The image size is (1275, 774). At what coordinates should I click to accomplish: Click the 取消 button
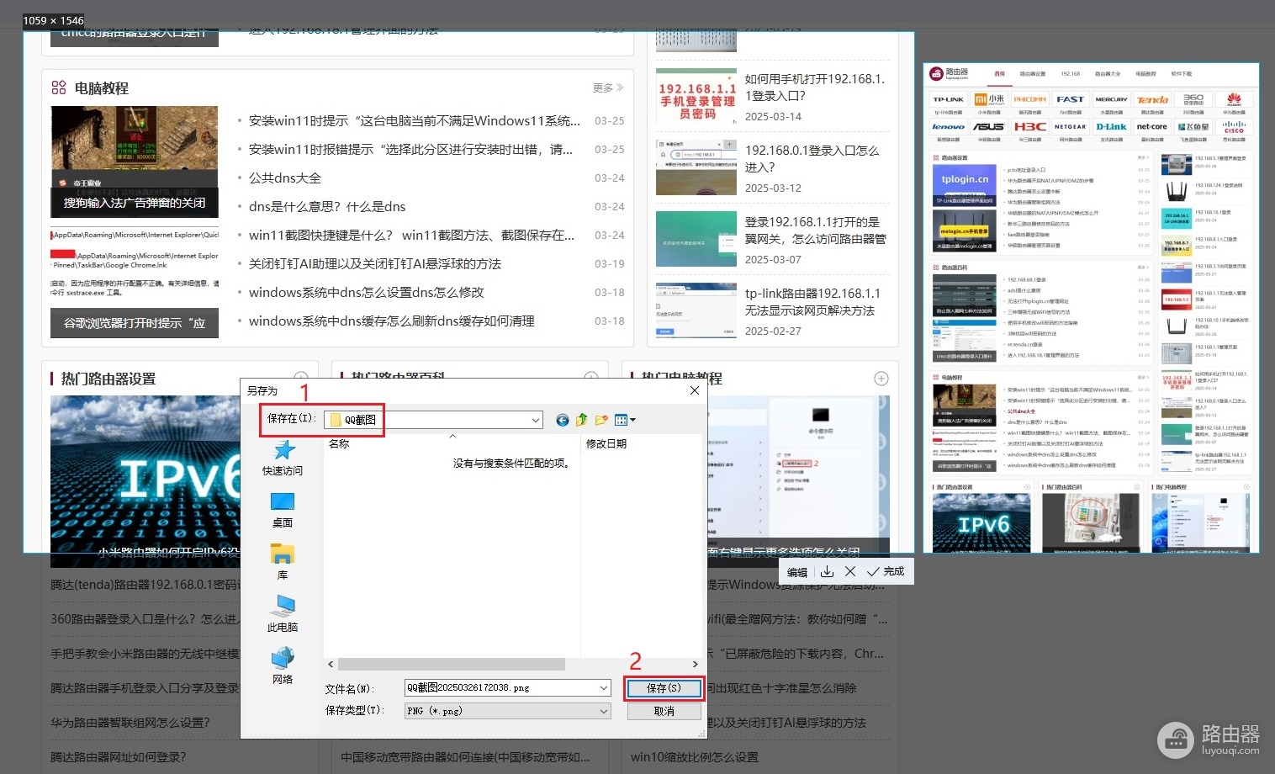pos(664,711)
